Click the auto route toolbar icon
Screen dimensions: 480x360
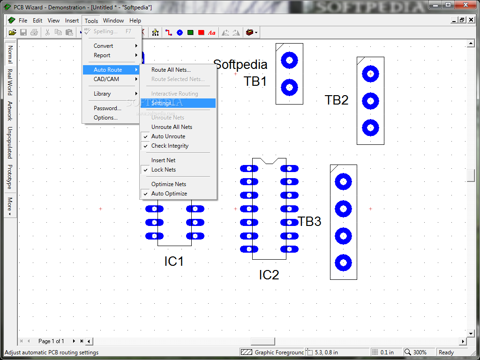(x=155, y=32)
